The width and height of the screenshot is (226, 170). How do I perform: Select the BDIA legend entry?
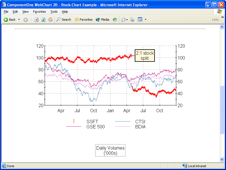point(141,127)
